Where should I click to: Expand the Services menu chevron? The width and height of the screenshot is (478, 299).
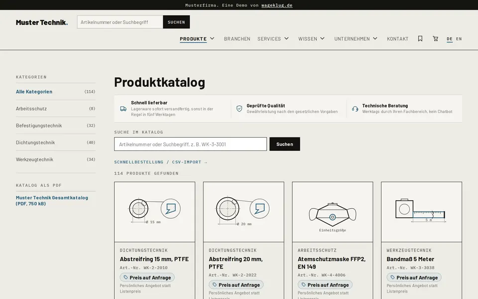287,38
